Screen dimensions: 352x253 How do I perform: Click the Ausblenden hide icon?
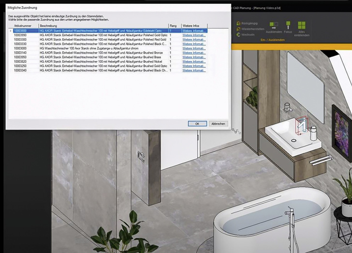(273, 25)
